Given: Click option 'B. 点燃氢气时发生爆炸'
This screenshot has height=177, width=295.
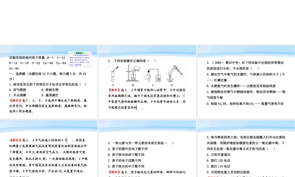Looking at the screenshot, I should coord(241,86).
